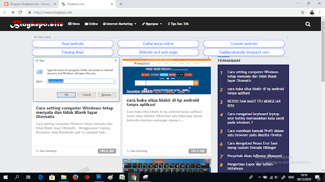The height and width of the screenshot is (182, 325).
Task: Open Terhangat item Penyebab Akun AdSense dibanned
Action: [254, 156]
